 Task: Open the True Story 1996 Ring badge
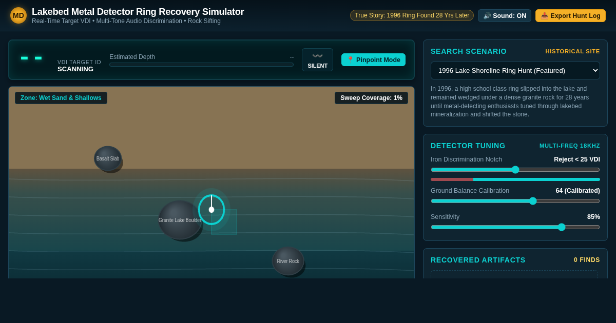(x=412, y=15)
